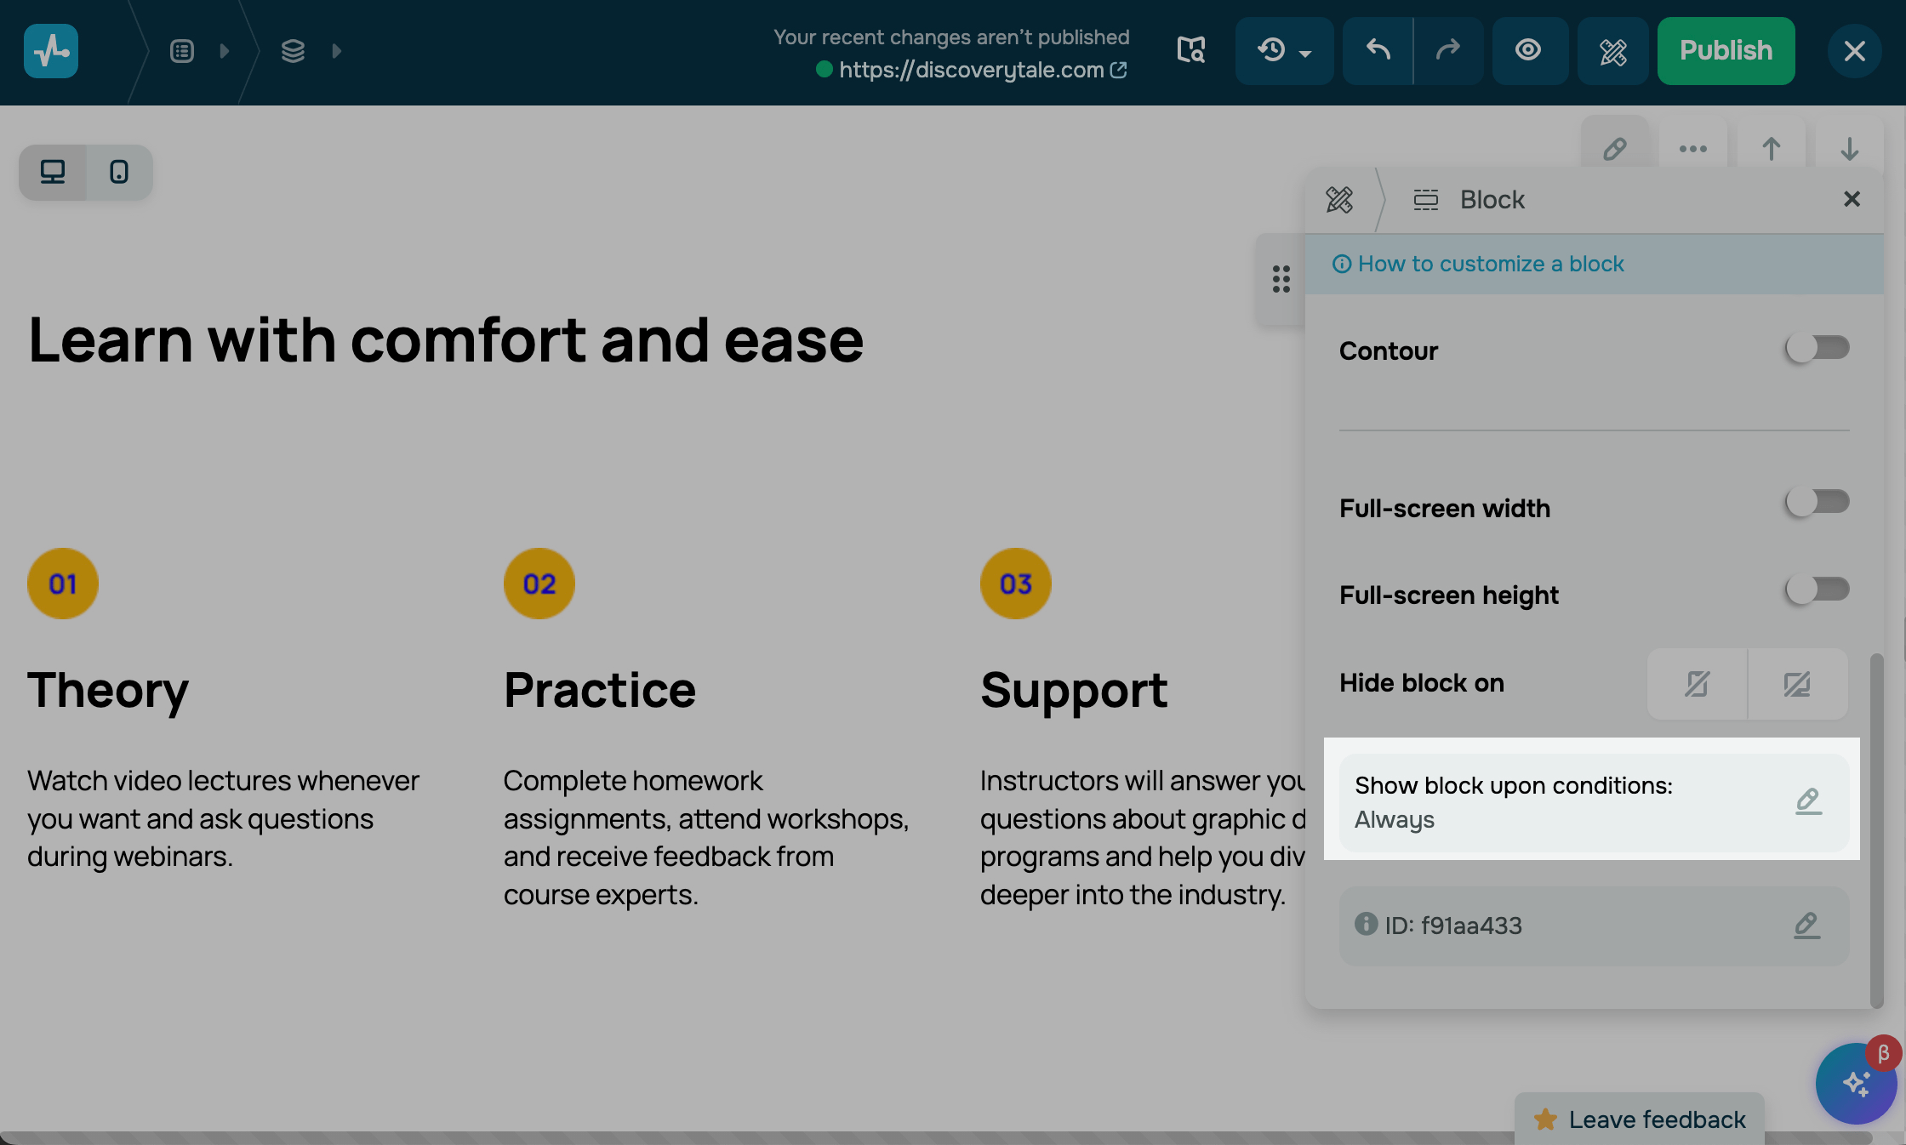Turn on Full-screen height switch
This screenshot has width=1906, height=1145.
(1817, 590)
